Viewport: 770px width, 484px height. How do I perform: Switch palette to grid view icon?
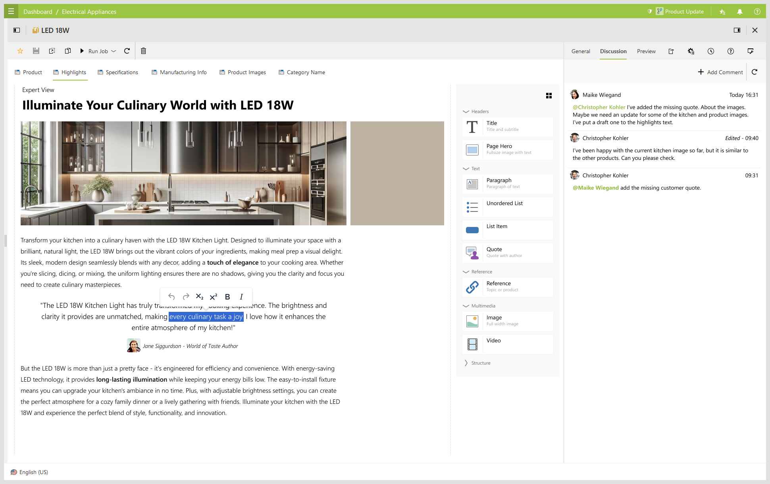tap(549, 96)
